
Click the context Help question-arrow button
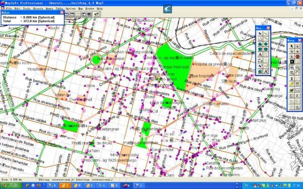click(96, 14)
